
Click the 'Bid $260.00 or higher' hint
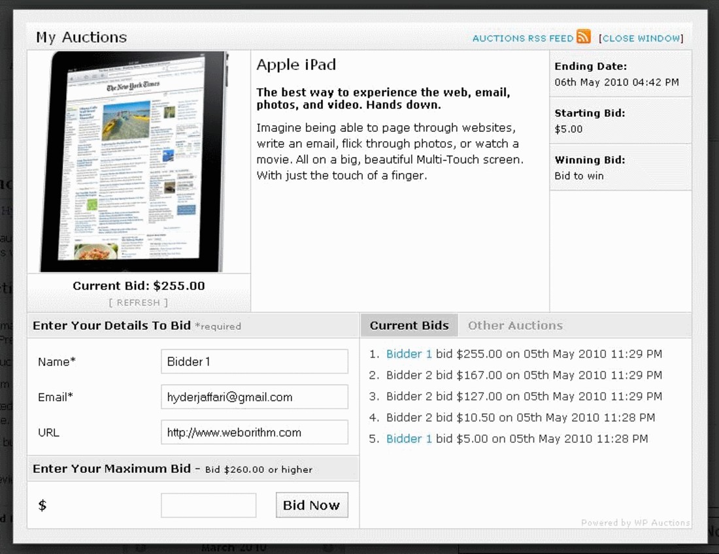[259, 470]
